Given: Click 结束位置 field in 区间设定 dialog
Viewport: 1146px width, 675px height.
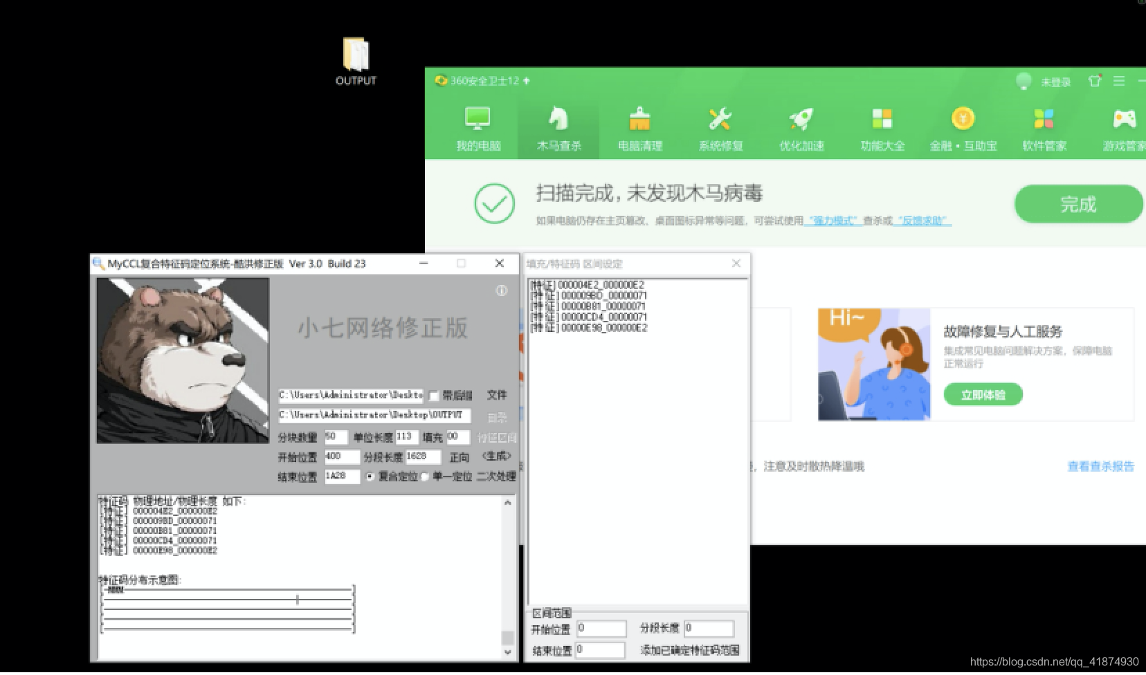Looking at the screenshot, I should coord(601,649).
